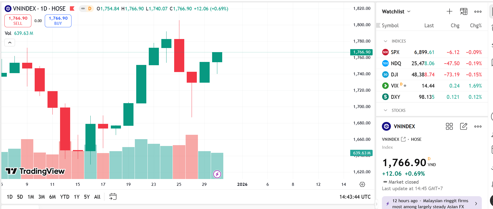Select the 1M time range
The height and width of the screenshot is (209, 493).
(31, 197)
